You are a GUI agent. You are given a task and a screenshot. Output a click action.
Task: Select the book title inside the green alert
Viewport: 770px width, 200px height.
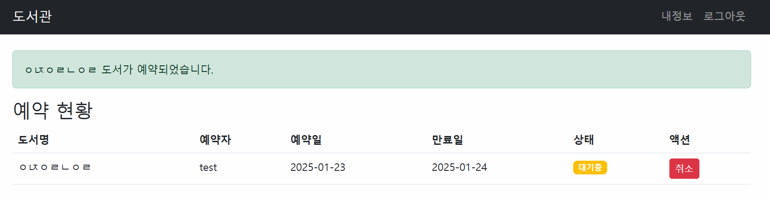tap(61, 70)
